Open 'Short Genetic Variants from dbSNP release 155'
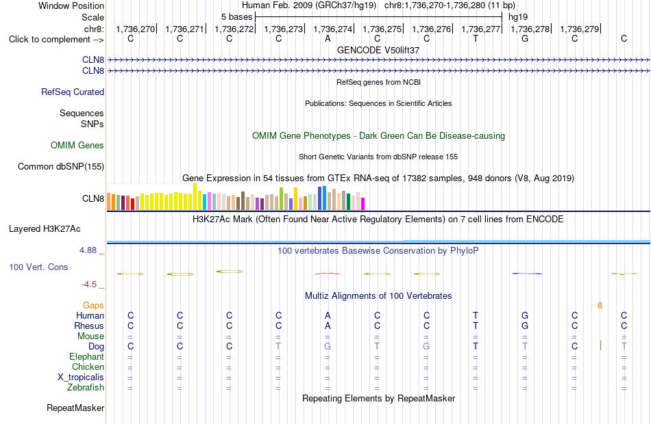Screen dimensions: 651x424 pyautogui.click(x=378, y=157)
